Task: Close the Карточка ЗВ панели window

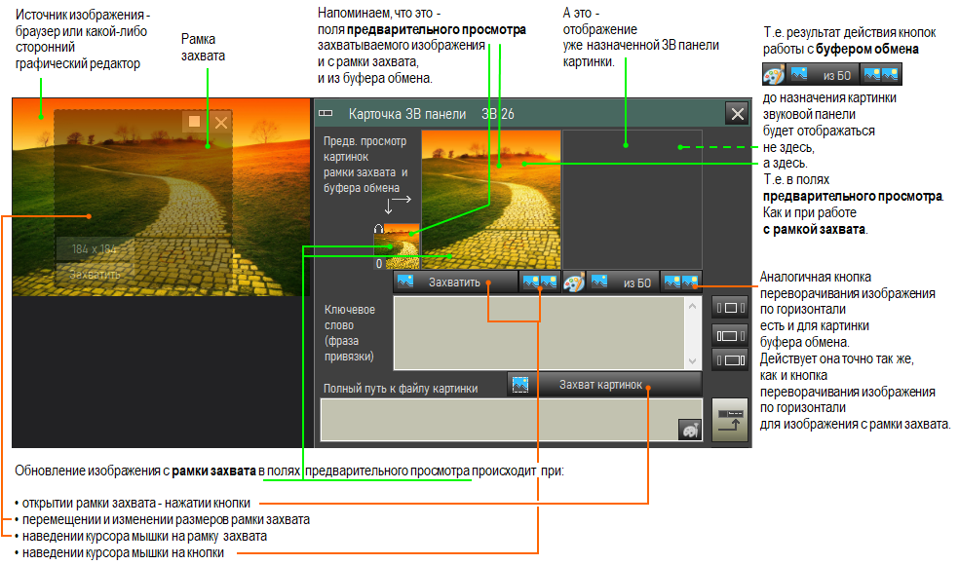Action: coord(738,114)
